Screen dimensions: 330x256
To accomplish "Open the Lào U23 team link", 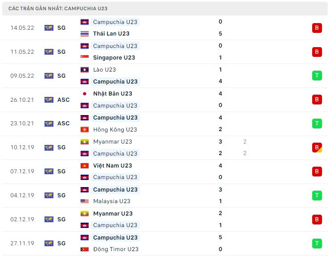I will tap(104, 69).
